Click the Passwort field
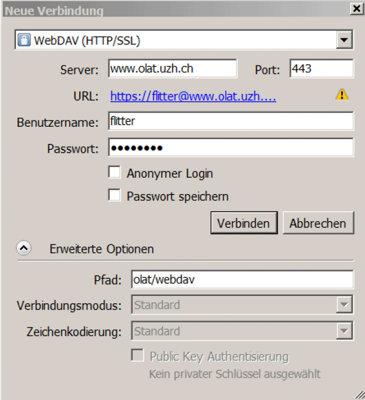This screenshot has width=365, height=400. (231, 148)
